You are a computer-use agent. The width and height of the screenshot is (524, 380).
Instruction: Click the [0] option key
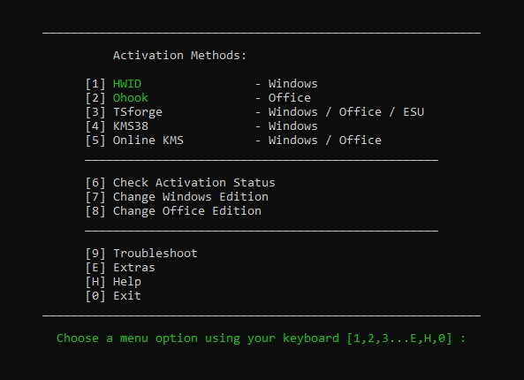click(x=95, y=295)
